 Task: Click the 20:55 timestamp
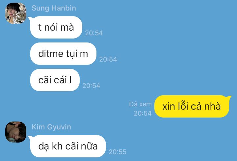pos(118,152)
